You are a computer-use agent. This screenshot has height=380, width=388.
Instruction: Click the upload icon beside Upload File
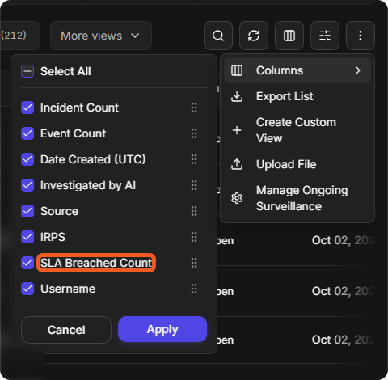coord(237,164)
